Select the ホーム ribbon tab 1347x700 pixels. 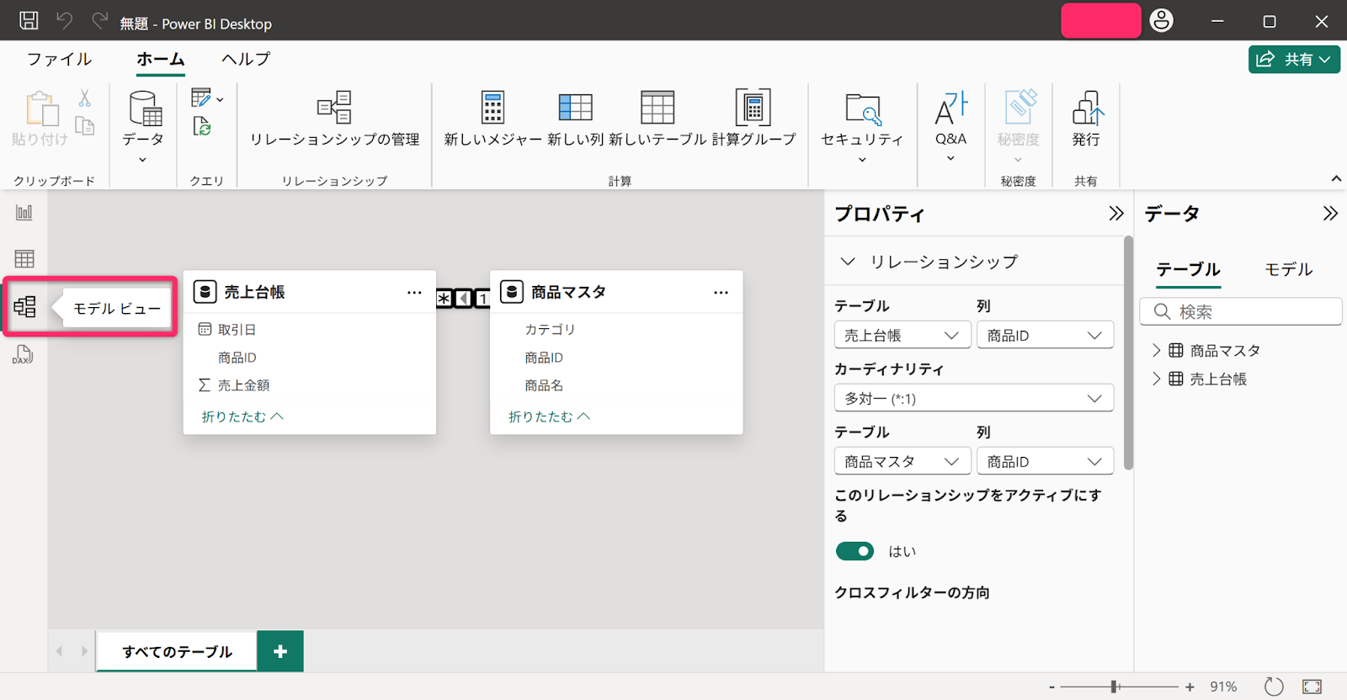pos(160,59)
